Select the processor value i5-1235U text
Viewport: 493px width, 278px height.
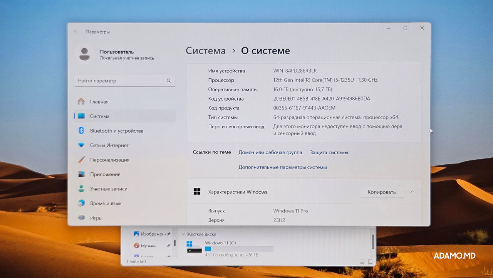[325, 80]
